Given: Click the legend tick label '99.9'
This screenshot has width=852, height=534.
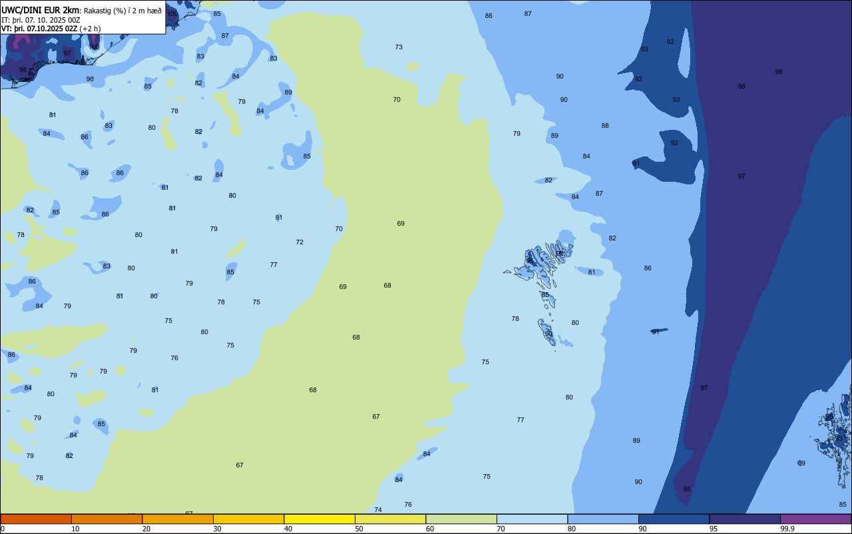Looking at the screenshot, I should pos(787,529).
